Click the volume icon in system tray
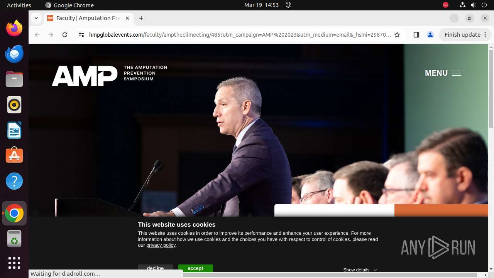 (473, 5)
